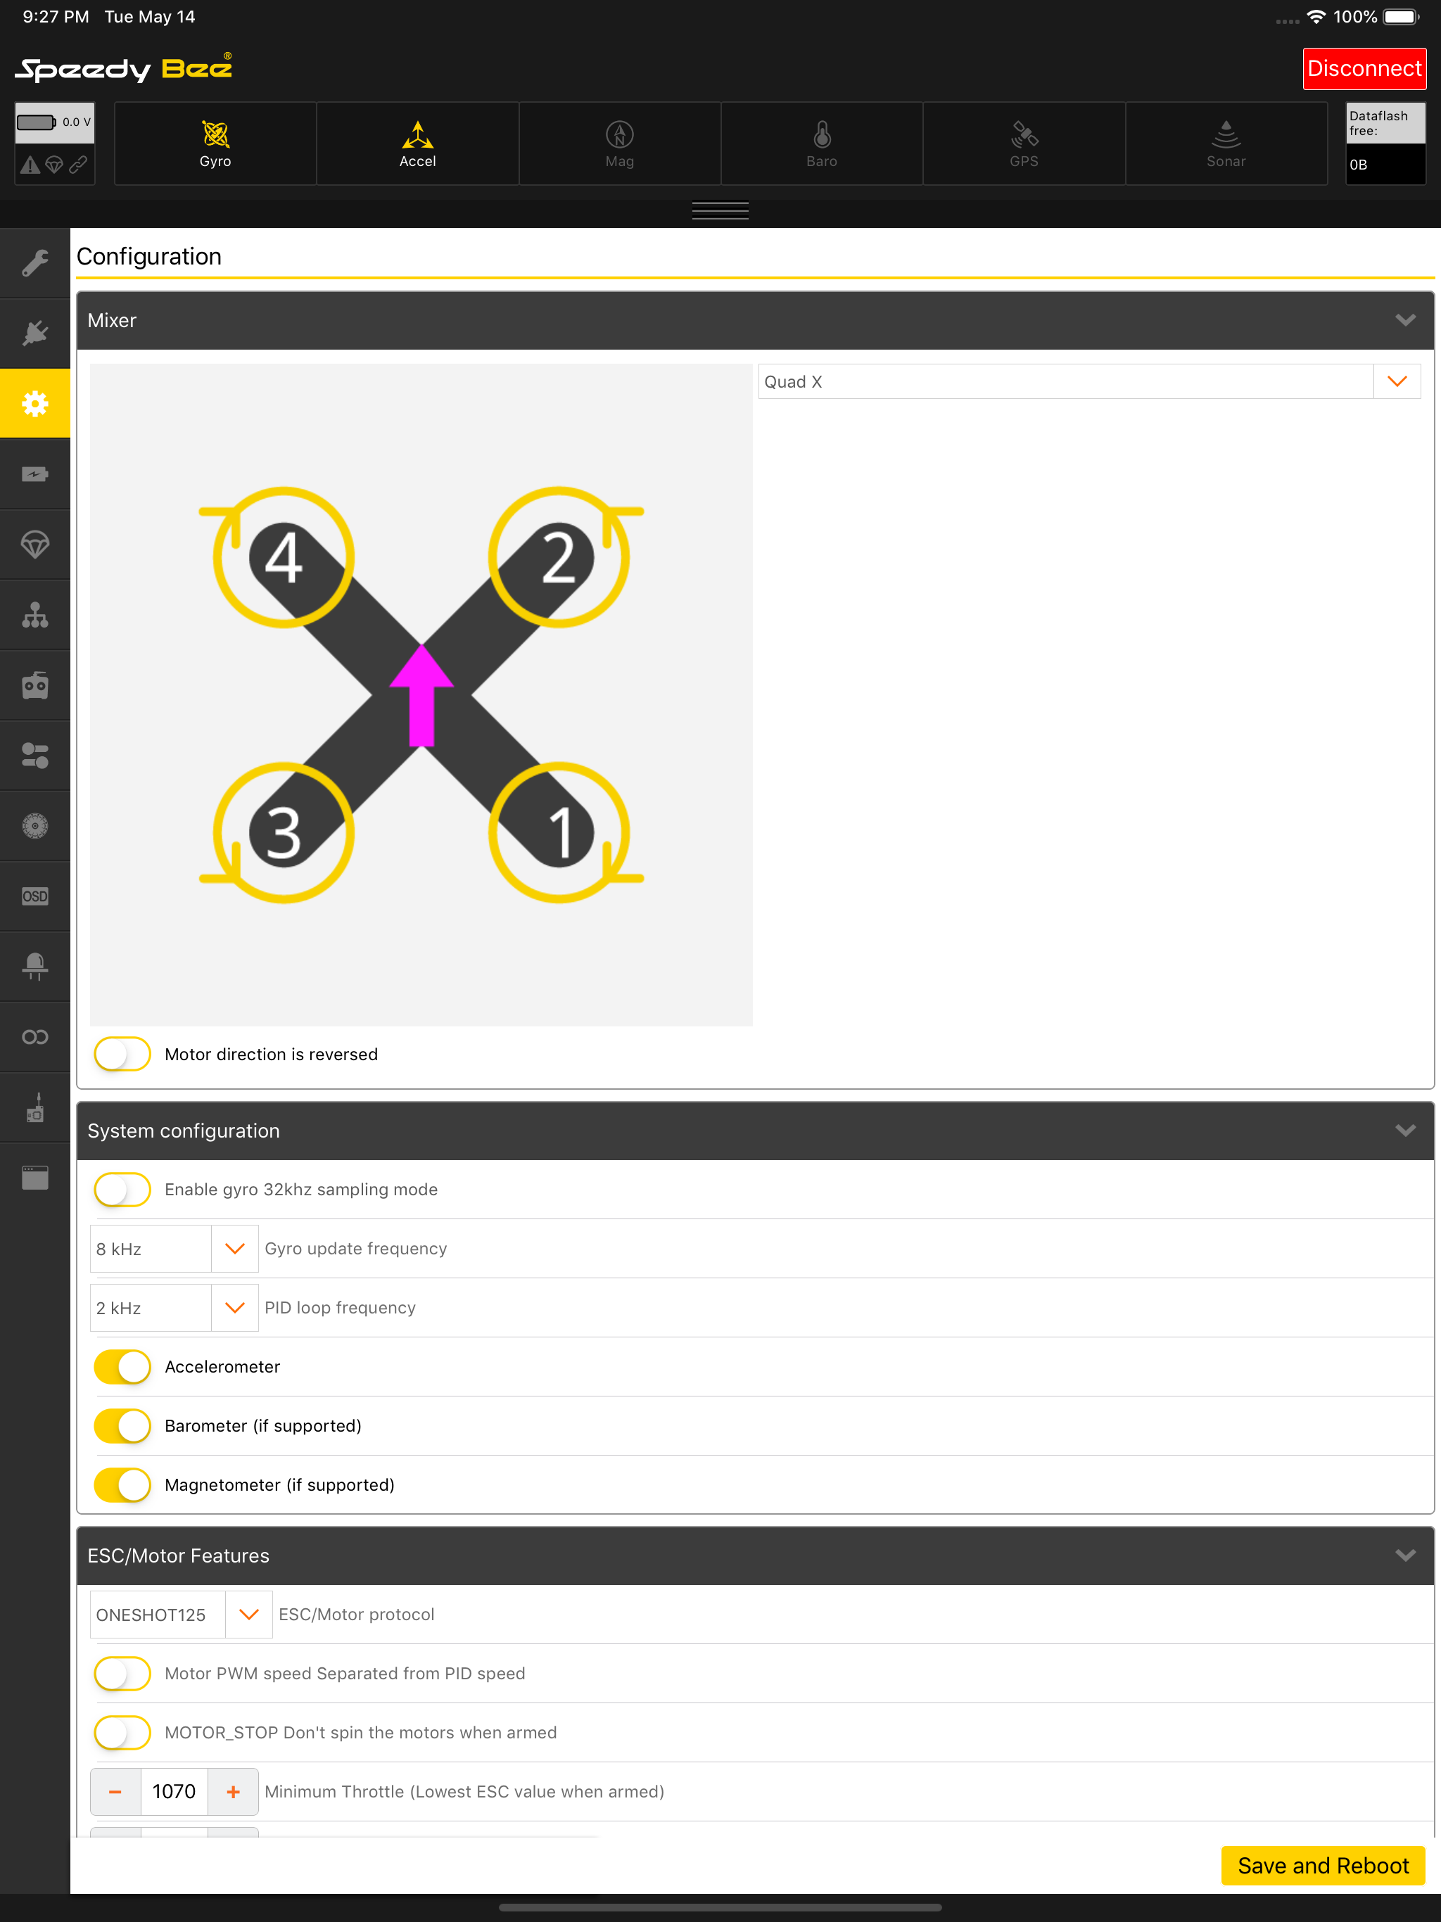This screenshot has height=1922, width=1441.
Task: Open the PID Tuning hierarchy sidebar icon
Action: [34, 615]
